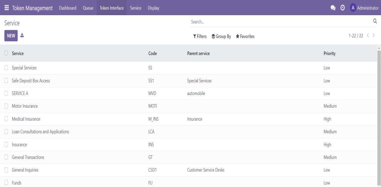Image resolution: width=381 pixels, height=187 pixels.
Task: Open the Medical Insurance record
Action: click(26, 119)
